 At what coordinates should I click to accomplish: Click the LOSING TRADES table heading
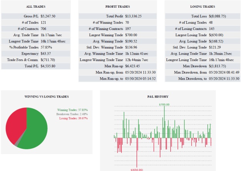tap(202, 7)
